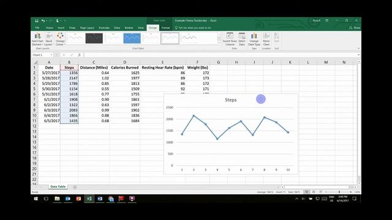Click the Excel icon on the taskbar
This screenshot has height=220, width=392.
click(89, 199)
